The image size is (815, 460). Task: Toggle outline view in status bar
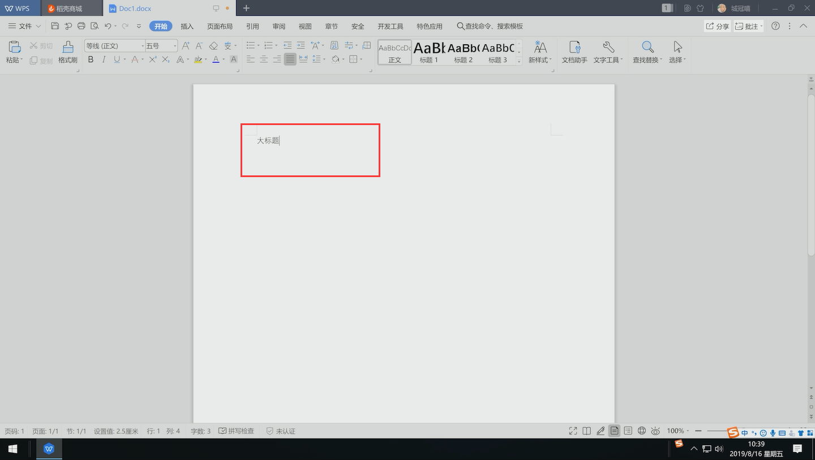(628, 431)
